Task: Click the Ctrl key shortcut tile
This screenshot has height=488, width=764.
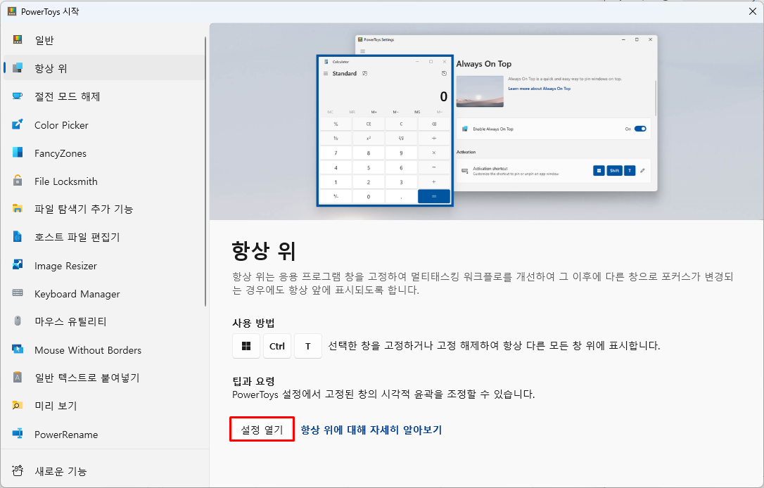Action: pos(276,346)
